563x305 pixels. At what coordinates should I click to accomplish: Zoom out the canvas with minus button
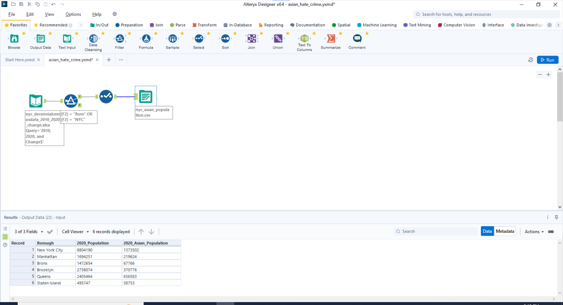coord(540,75)
